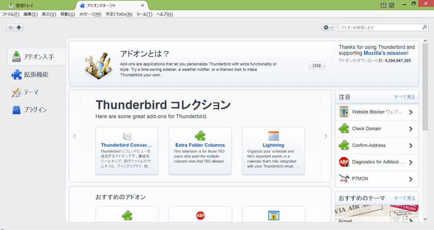Go forward with the right arrow button
This screenshot has width=434, height=230.
click(19, 27)
